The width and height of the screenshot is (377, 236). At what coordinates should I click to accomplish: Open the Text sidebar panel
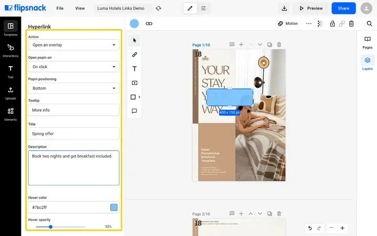click(10, 71)
